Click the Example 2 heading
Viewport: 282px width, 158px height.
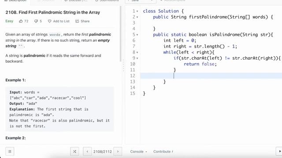pos(16,138)
